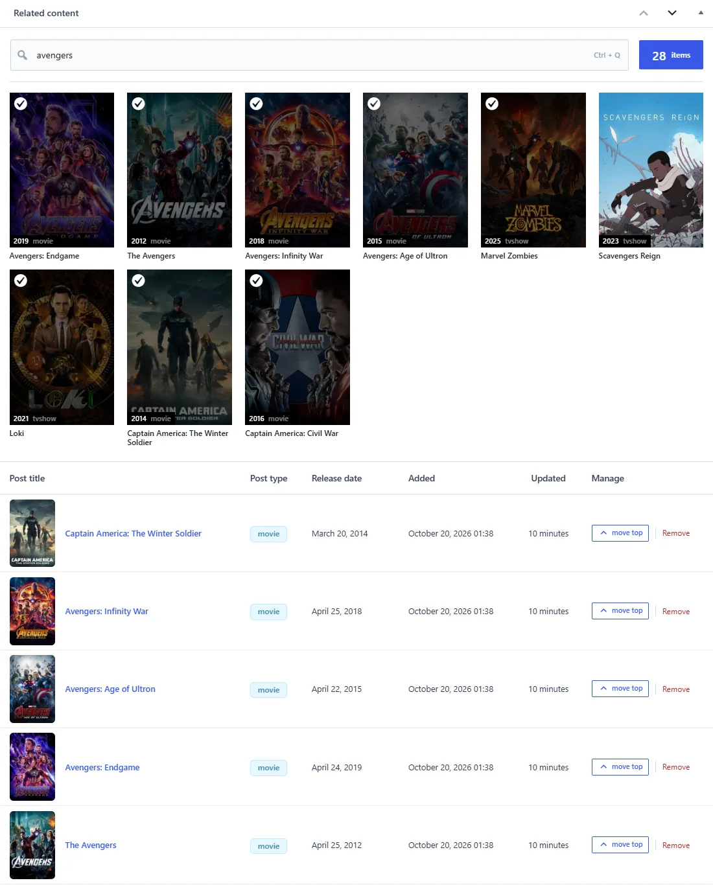The height and width of the screenshot is (885, 713).
Task: Select the Scavengers Reign poster
Action: [651, 170]
